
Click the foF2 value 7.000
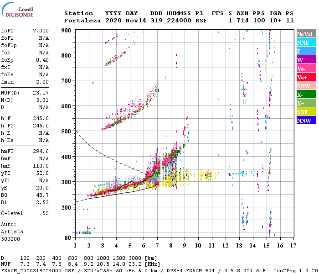pyautogui.click(x=41, y=31)
